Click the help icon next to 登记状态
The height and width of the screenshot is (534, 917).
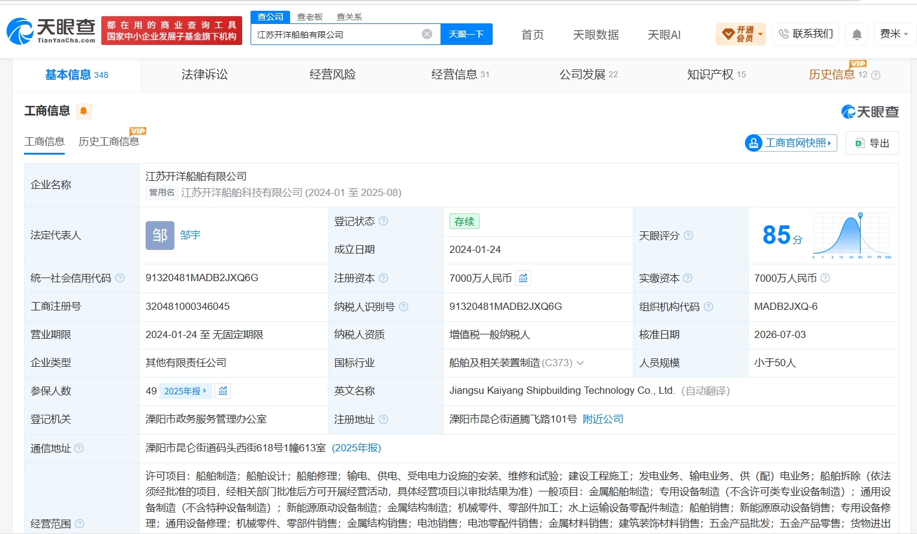click(384, 221)
